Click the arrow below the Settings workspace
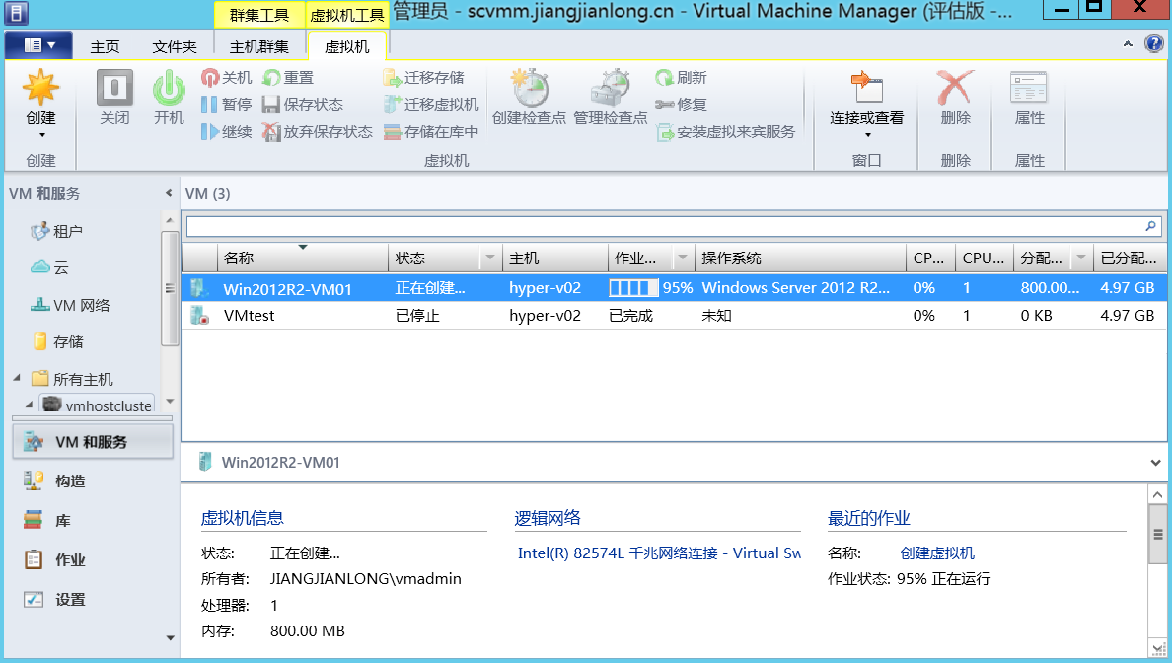The height and width of the screenshot is (663, 1172). point(170,637)
